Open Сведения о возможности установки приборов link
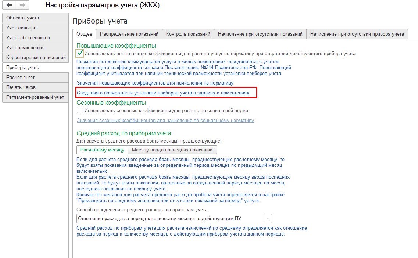Screen dimensions: 418x258 pyautogui.click(x=163, y=93)
